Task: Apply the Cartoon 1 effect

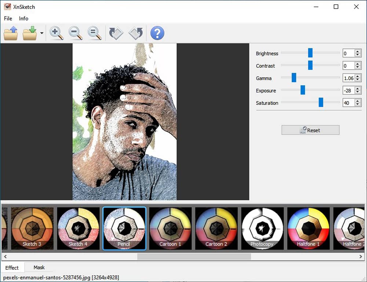Action: point(170,228)
